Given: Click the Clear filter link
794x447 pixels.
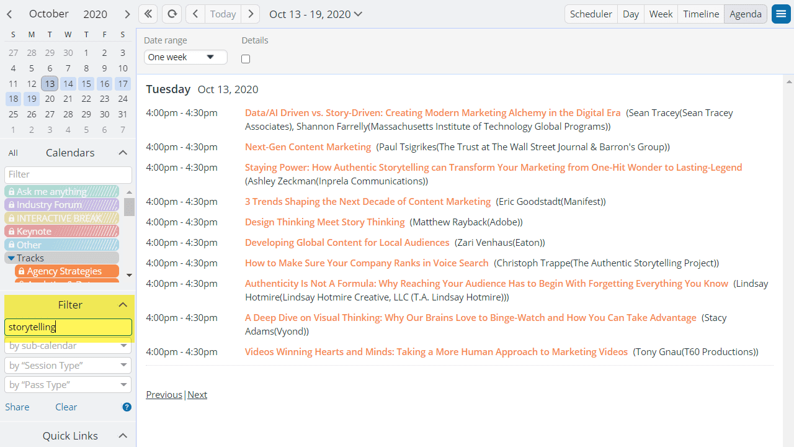Looking at the screenshot, I should click(x=66, y=407).
